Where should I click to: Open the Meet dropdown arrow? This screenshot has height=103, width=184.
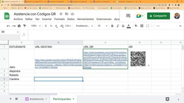tap(143, 16)
